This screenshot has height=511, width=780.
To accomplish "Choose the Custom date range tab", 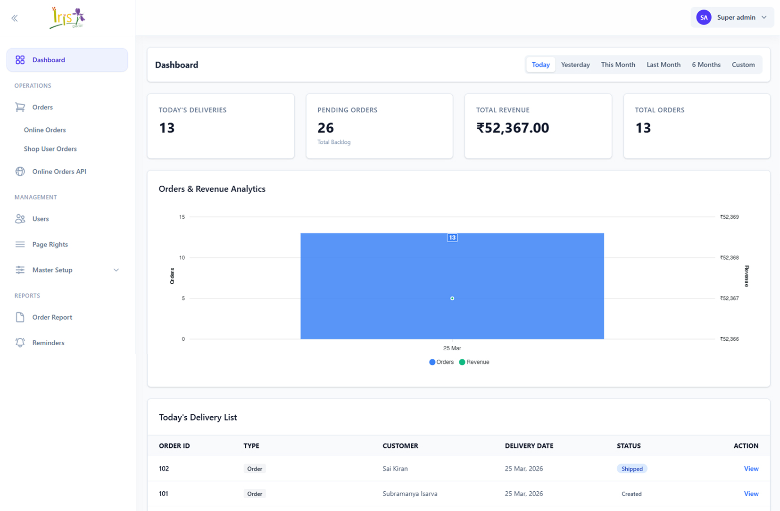I will click(743, 65).
